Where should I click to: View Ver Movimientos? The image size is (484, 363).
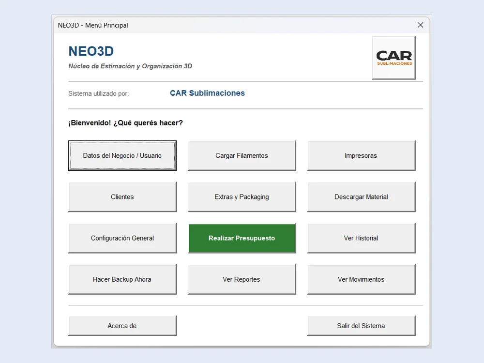pyautogui.click(x=361, y=279)
